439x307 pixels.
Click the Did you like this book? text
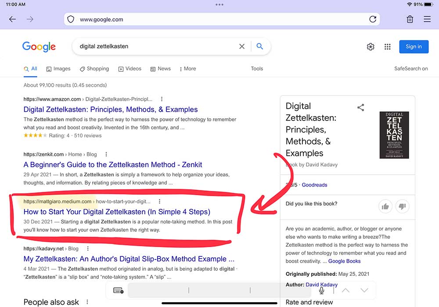(311, 204)
